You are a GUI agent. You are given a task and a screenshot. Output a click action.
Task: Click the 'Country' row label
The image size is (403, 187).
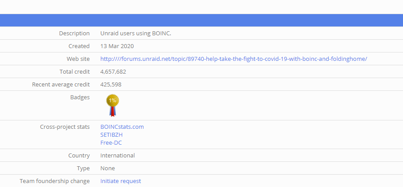click(x=79, y=155)
